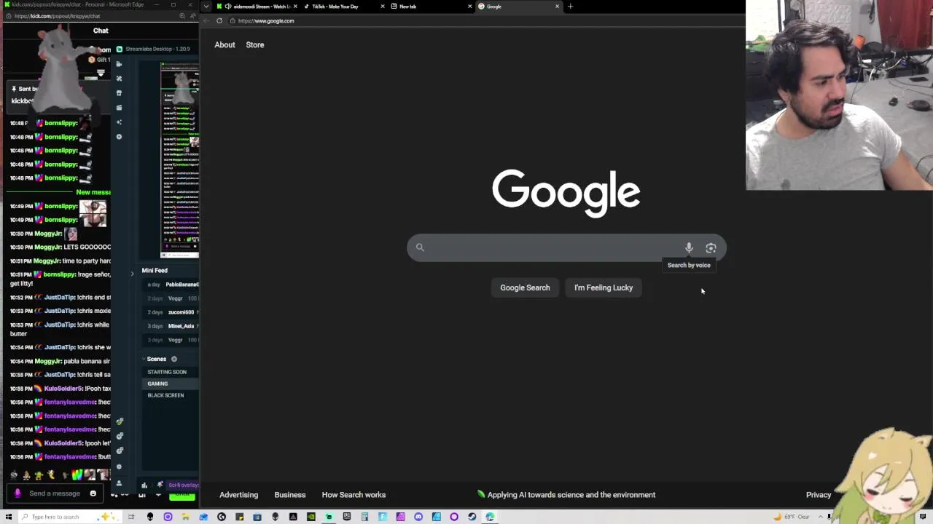
Task: Open Windows Start menu
Action: pyautogui.click(x=9, y=517)
